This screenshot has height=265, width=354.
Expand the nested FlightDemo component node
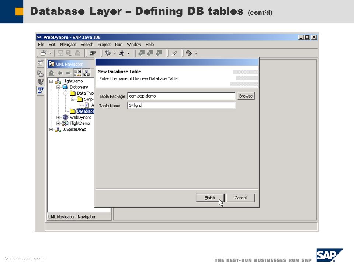[x=58, y=124]
